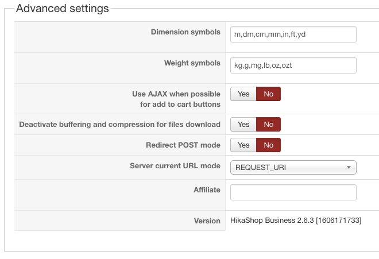Enable AJAX for add to cart buttons

click(x=243, y=94)
